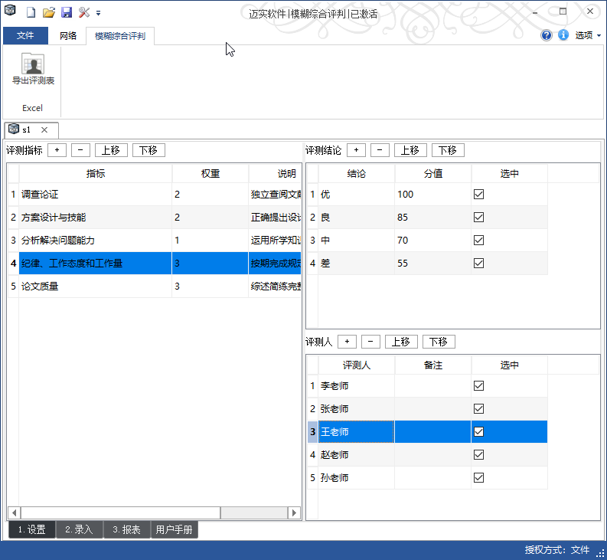The width and height of the screenshot is (607, 560).
Task: Click the tools wrench icon in title bar
Action: click(x=84, y=13)
